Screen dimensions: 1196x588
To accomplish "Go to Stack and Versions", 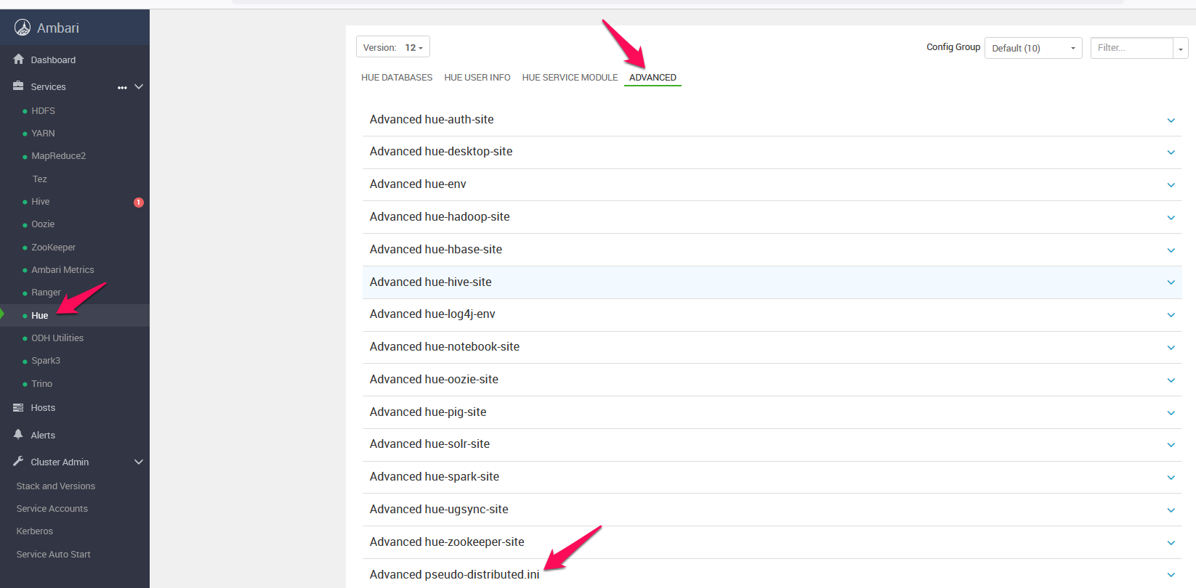I will (56, 486).
